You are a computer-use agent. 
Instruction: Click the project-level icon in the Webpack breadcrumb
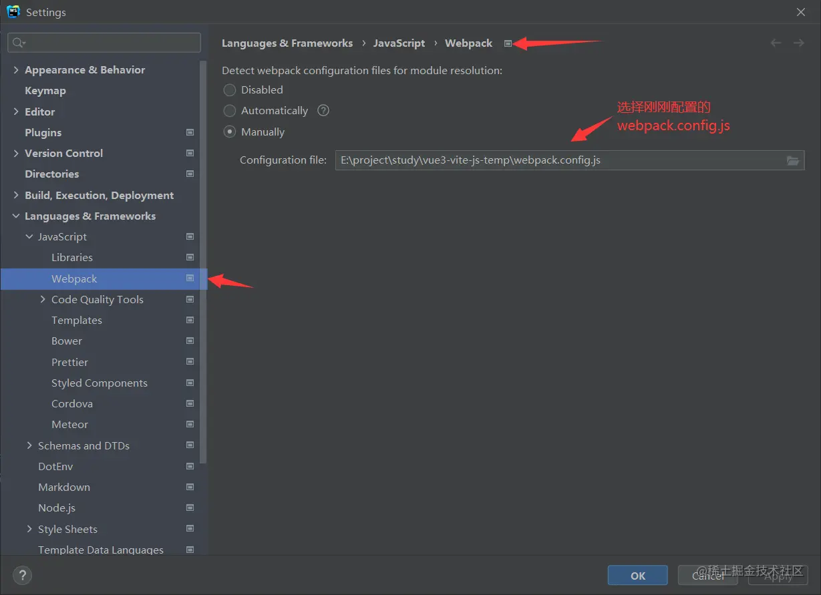pyautogui.click(x=508, y=43)
